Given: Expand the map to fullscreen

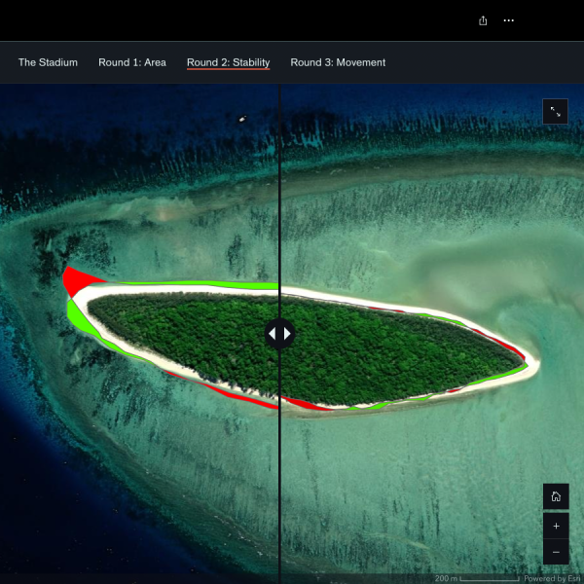Looking at the screenshot, I should click(x=555, y=112).
